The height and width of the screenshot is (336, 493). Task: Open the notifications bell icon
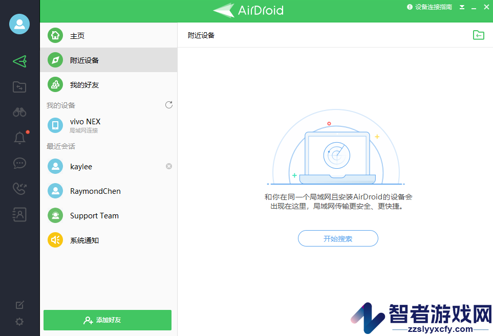19,138
